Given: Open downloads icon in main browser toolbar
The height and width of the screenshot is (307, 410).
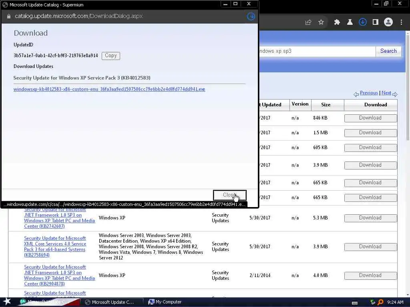Looking at the screenshot, I should [x=362, y=22].
